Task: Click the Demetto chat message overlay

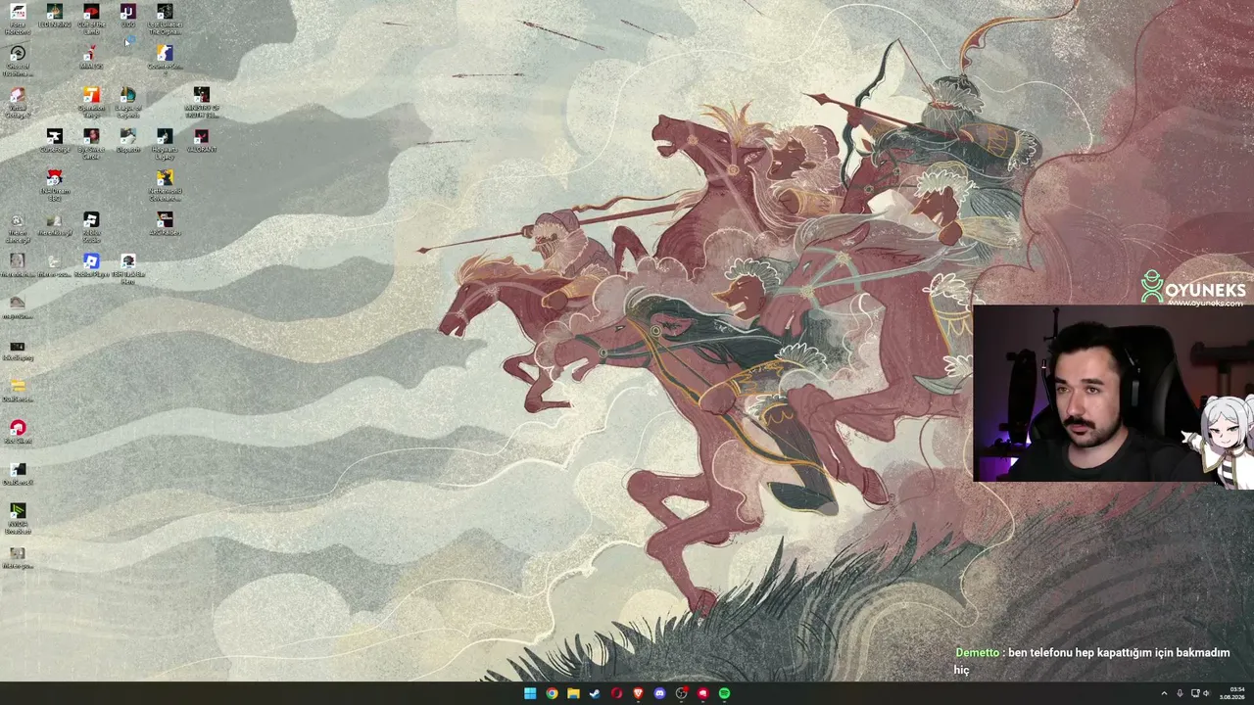Action: pos(1092,661)
